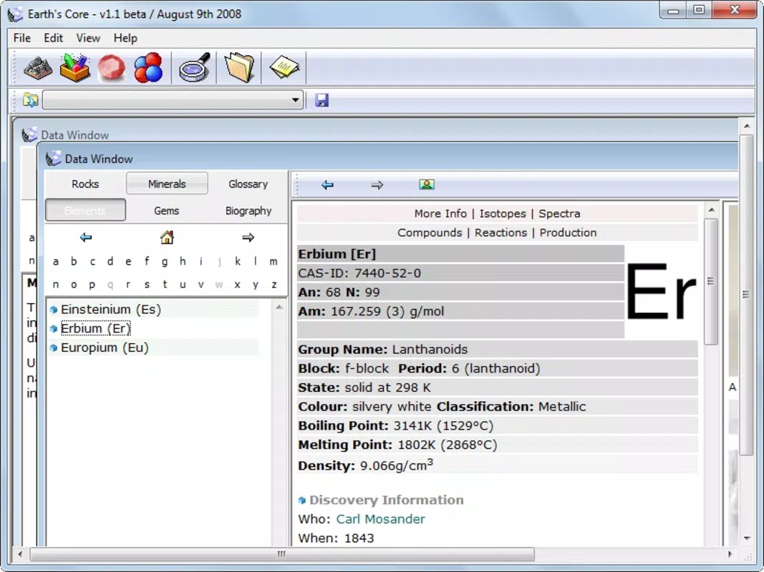Switch to the Minerals category
The width and height of the screenshot is (764, 572).
click(x=167, y=184)
